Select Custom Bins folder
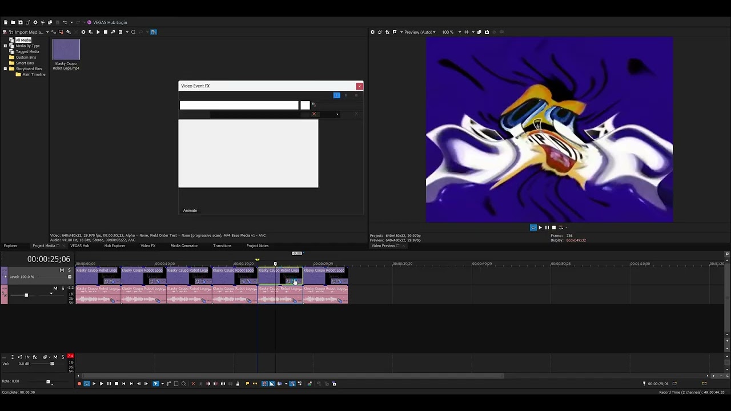Viewport: 731px width, 411px height. tap(26, 57)
